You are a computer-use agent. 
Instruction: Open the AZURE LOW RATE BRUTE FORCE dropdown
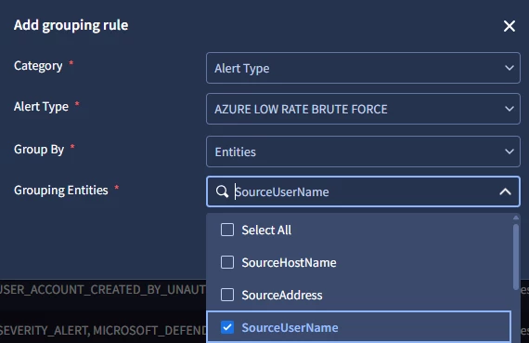click(363, 109)
